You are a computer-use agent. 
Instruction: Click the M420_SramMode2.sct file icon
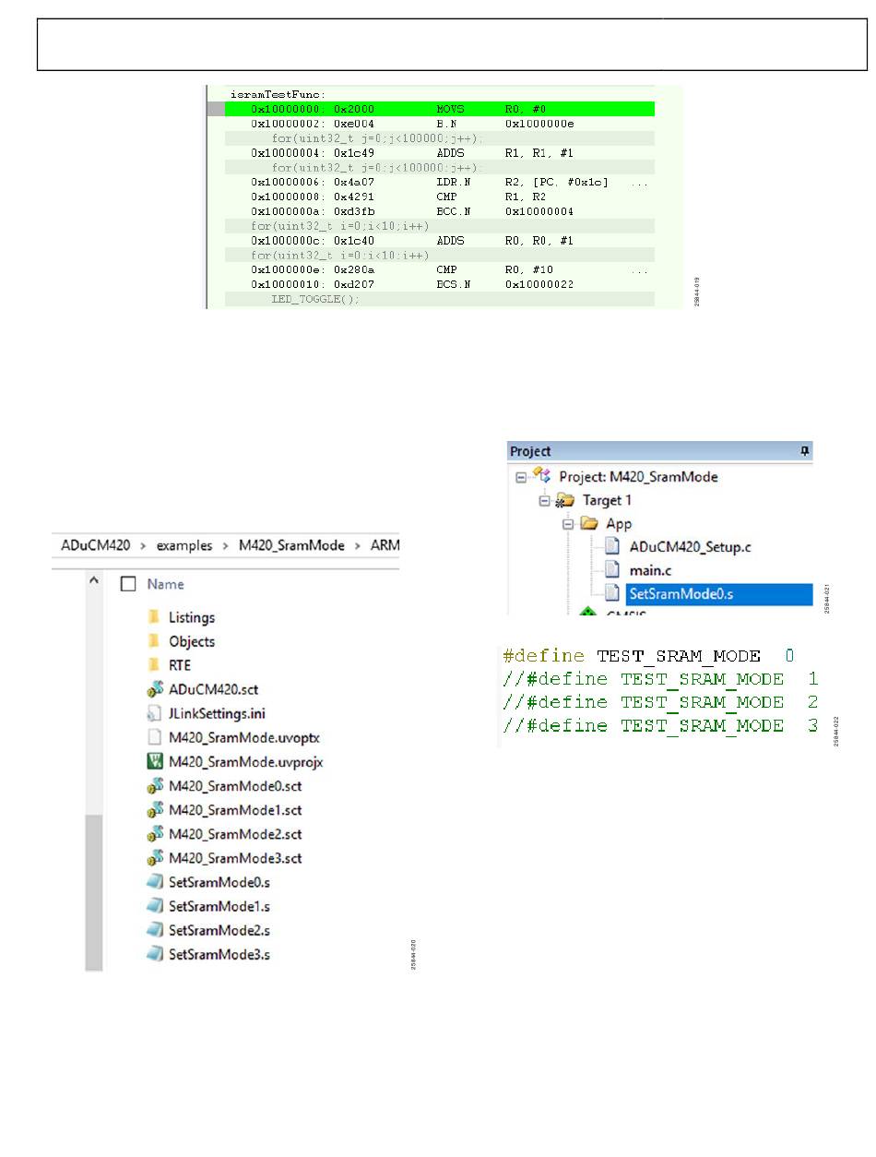[x=155, y=834]
